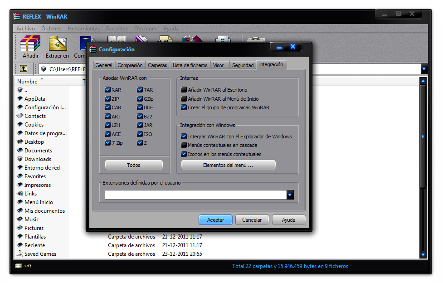Image resolution: width=443 pixels, height=283 pixels.
Task: Click Elementos del menú button
Action: coord(228,165)
